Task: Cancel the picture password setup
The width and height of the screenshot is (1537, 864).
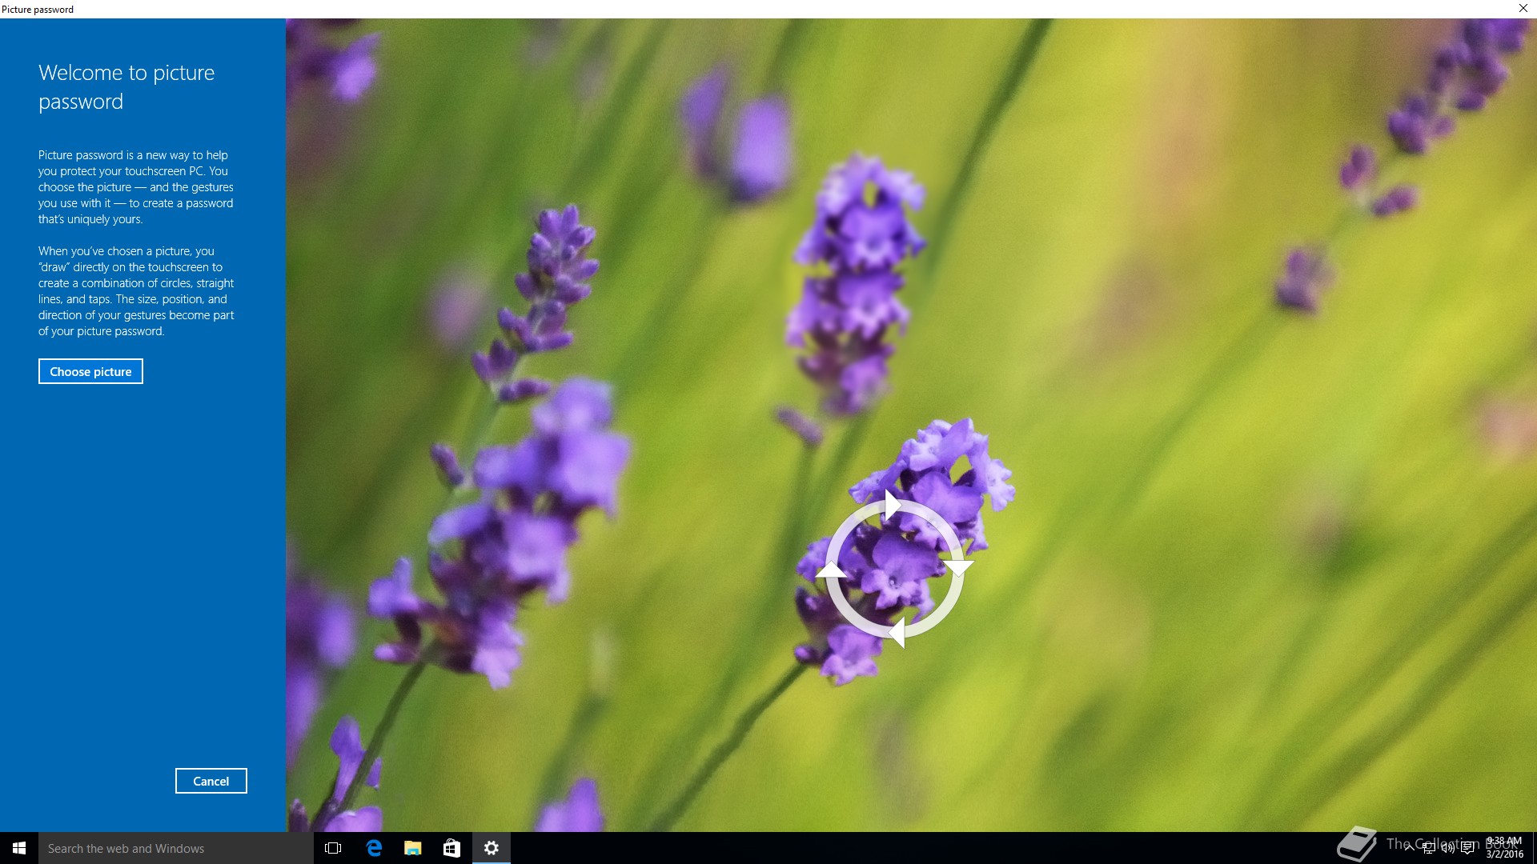Action: pyautogui.click(x=211, y=781)
